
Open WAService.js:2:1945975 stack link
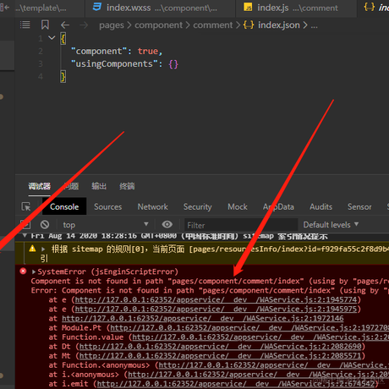(216, 309)
